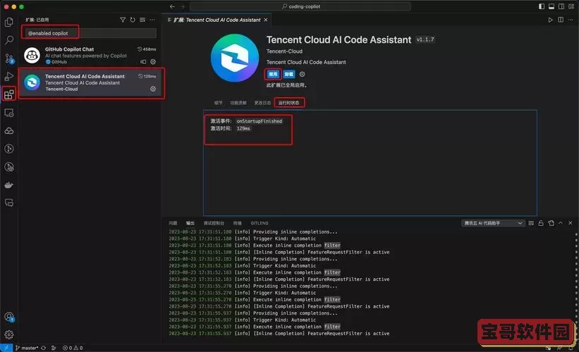Click the master branch in status bar
This screenshot has width=579, height=352.
pyautogui.click(x=27, y=348)
